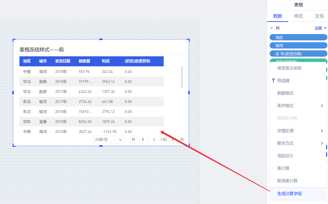This screenshot has width=328, height=204.
Task: Choose 修改显示名称 in the menu
Action: 289,68
